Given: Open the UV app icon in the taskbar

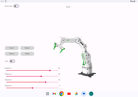Looking at the screenshot, I should pos(91,94).
